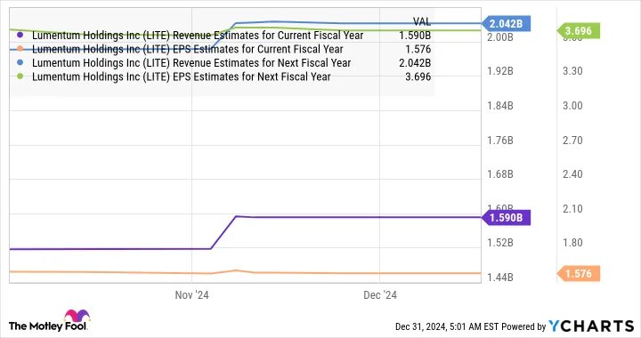Click the blue 2.042B value flag on the axis
This screenshot has width=641, height=338.
click(x=506, y=24)
